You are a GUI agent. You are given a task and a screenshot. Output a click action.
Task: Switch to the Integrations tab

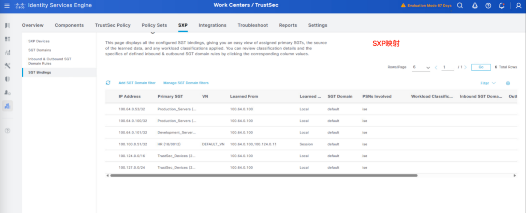pos(212,25)
